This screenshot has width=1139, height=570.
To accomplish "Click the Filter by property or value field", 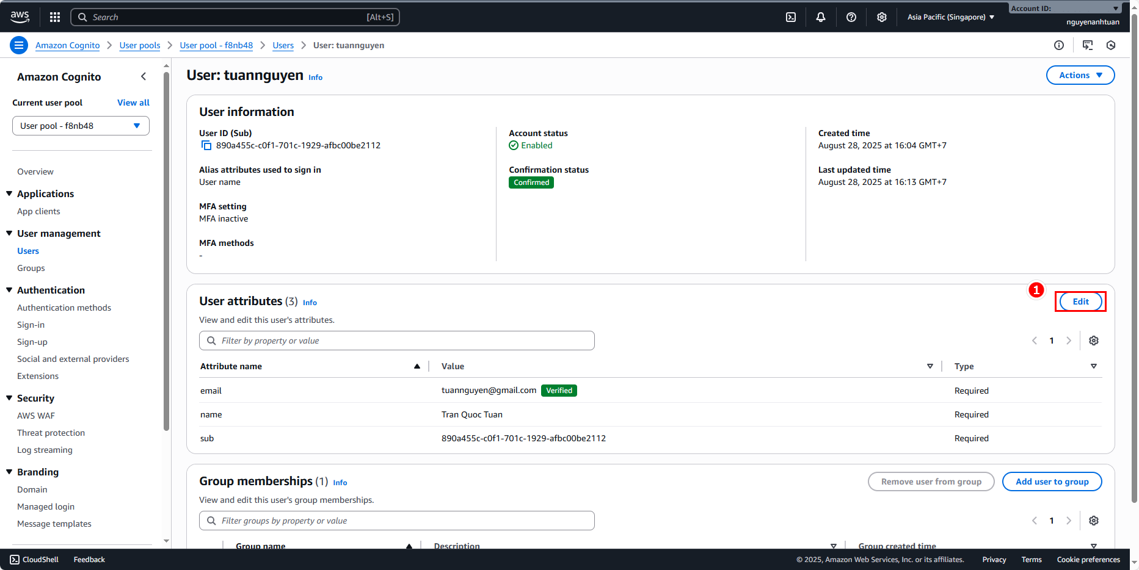I will [397, 341].
